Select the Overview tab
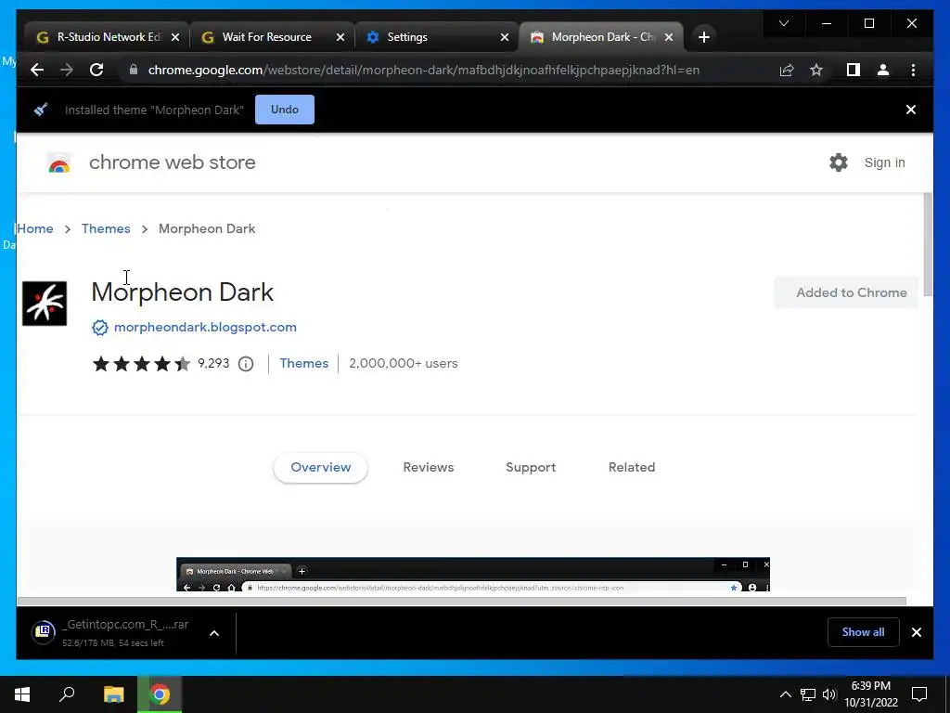 tap(320, 468)
